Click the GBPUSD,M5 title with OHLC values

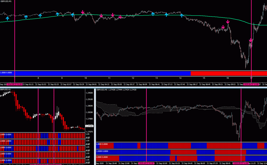click(x=116, y=90)
